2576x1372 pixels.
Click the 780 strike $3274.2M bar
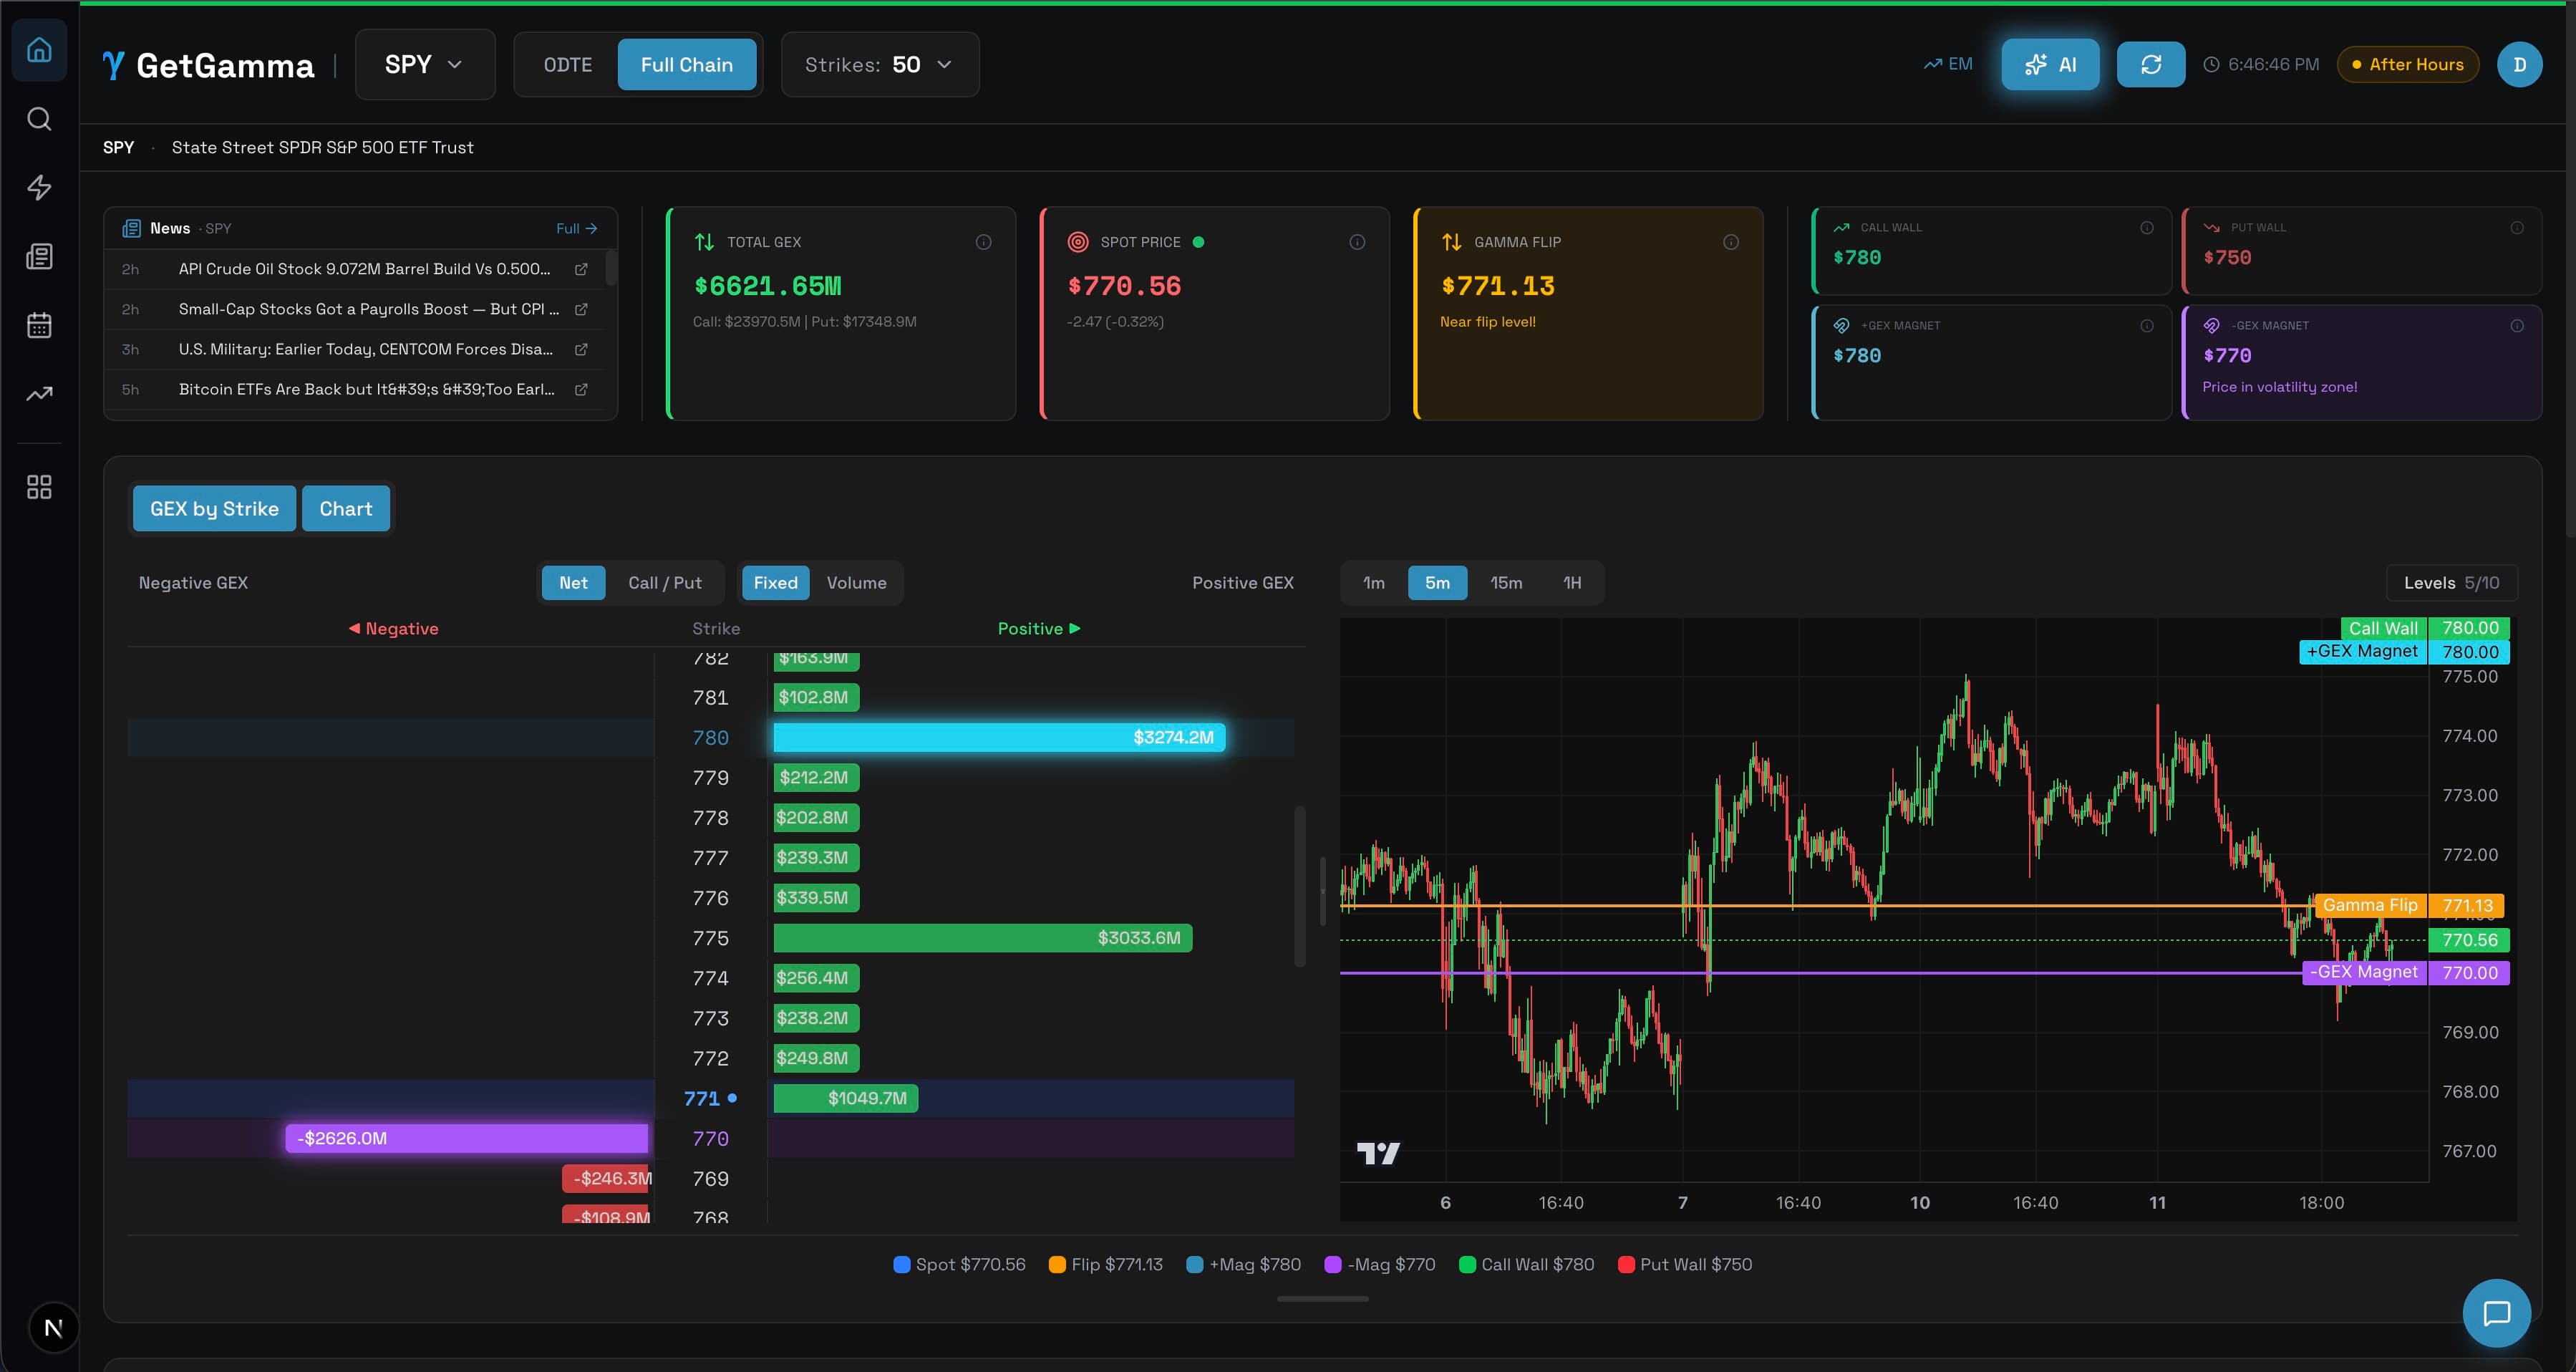(x=999, y=737)
